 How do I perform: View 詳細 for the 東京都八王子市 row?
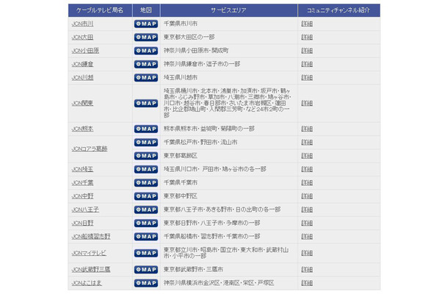pyautogui.click(x=307, y=209)
